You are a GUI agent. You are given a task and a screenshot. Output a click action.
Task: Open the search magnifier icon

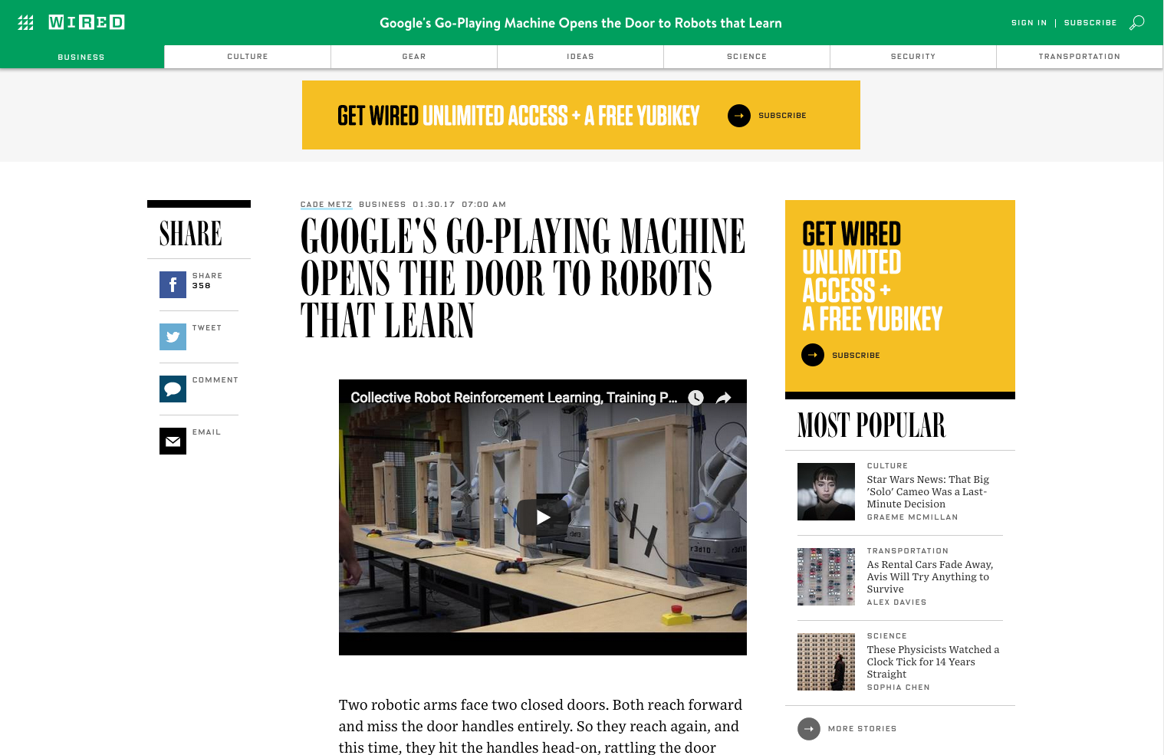point(1137,22)
